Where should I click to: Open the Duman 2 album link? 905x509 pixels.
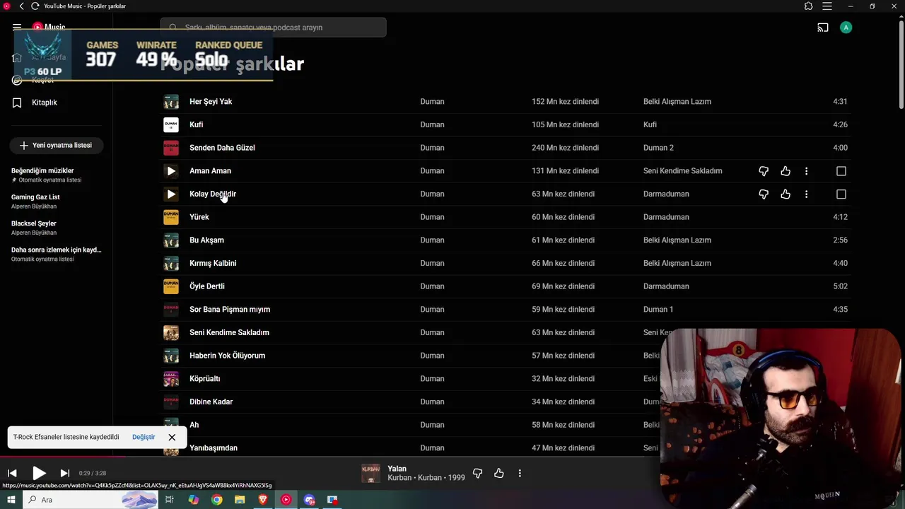pos(658,148)
